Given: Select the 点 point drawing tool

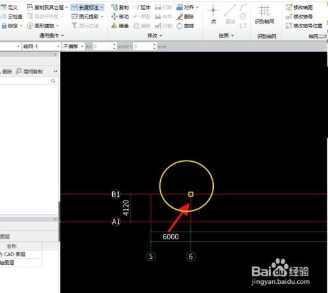Looking at the screenshot, I should click(213, 14).
